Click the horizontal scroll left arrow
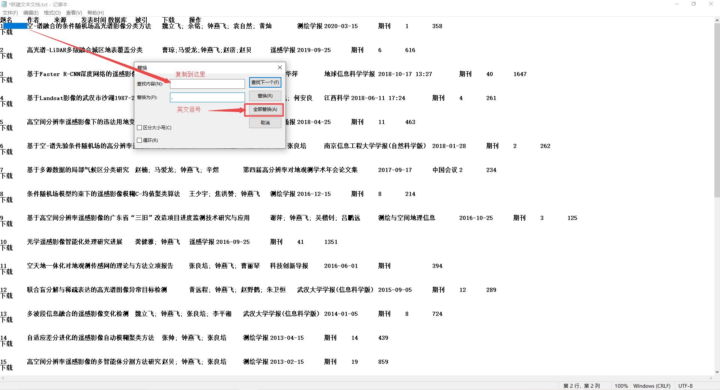Screen dimensions: 720x390 (3, 378)
